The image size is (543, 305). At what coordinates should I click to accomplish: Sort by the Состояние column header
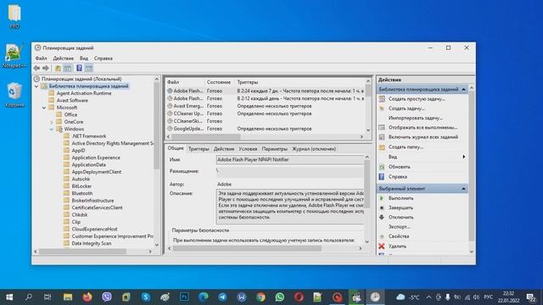(219, 82)
